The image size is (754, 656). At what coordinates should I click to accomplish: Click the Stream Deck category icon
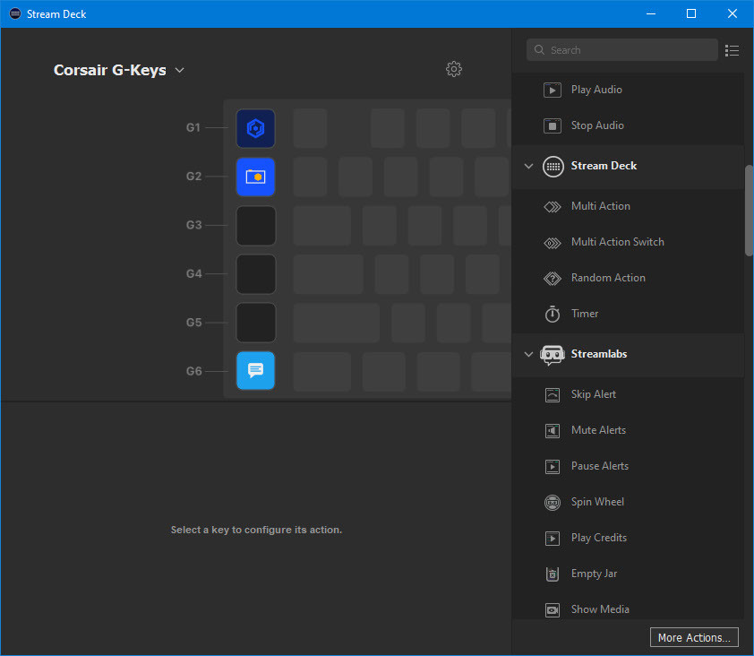click(x=553, y=167)
